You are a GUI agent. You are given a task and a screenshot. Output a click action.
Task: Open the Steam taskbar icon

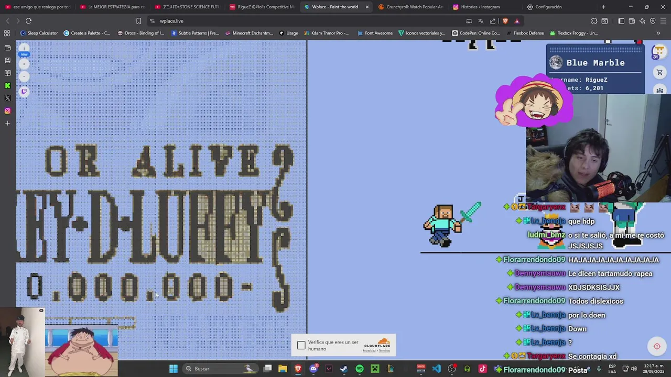pyautogui.click(x=344, y=369)
